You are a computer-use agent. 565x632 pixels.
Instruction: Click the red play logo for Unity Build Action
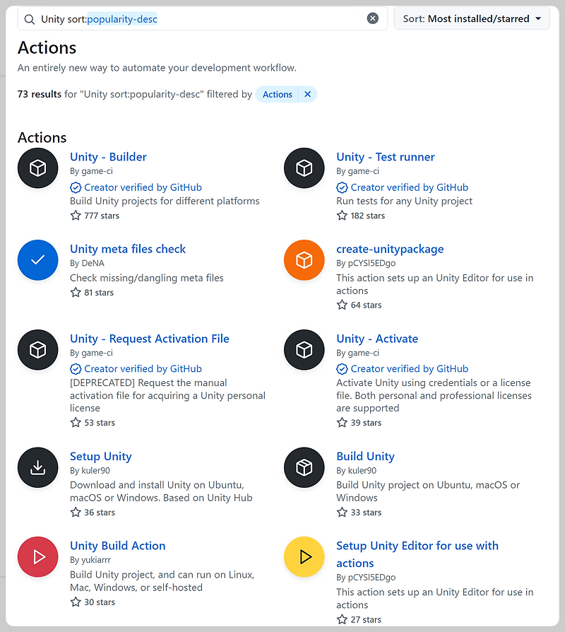click(x=37, y=556)
